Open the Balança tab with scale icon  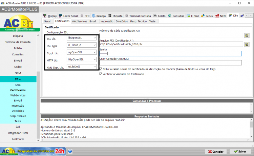(x=93, y=16)
